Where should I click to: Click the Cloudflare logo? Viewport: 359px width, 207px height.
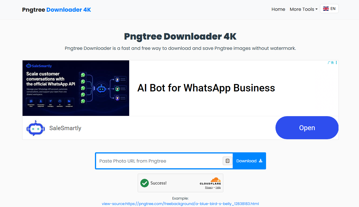(210, 181)
